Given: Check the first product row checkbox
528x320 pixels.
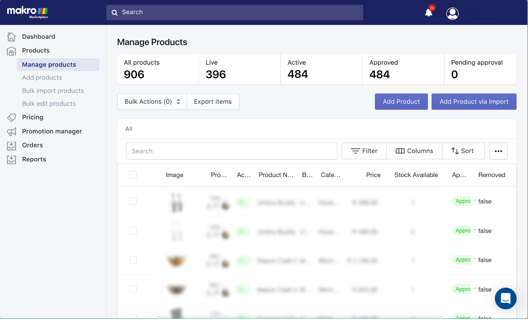Looking at the screenshot, I should coord(133,201).
